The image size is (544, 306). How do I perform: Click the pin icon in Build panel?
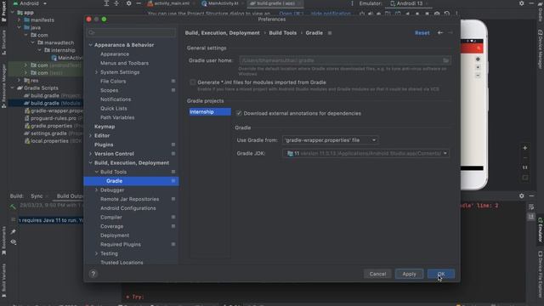(14, 231)
